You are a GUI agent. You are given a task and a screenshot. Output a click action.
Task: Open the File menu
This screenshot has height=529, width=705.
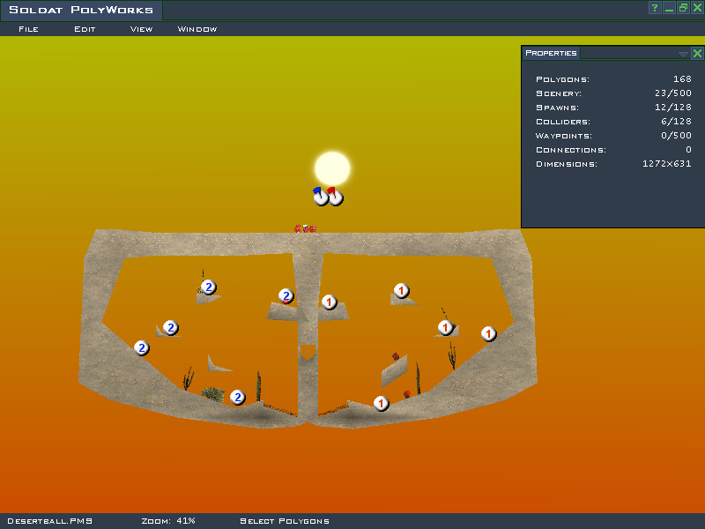coord(28,29)
